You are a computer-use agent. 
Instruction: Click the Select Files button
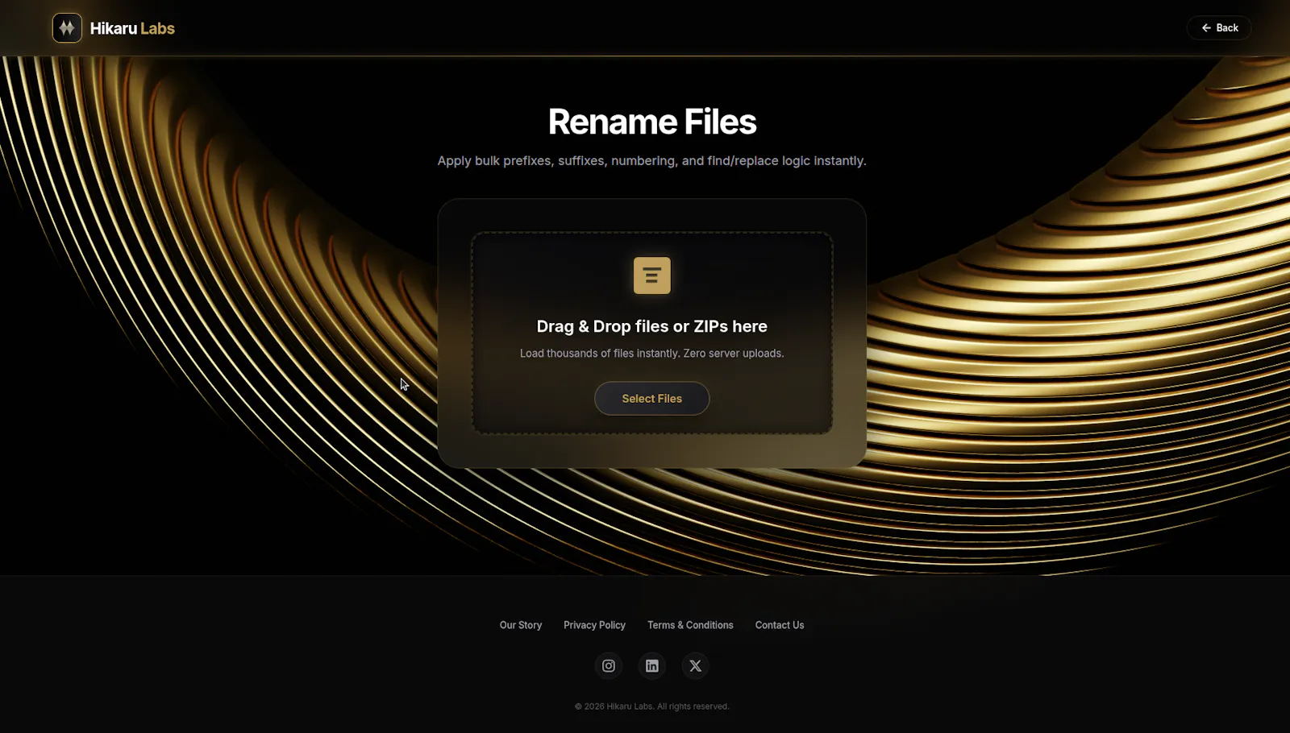pyautogui.click(x=652, y=399)
